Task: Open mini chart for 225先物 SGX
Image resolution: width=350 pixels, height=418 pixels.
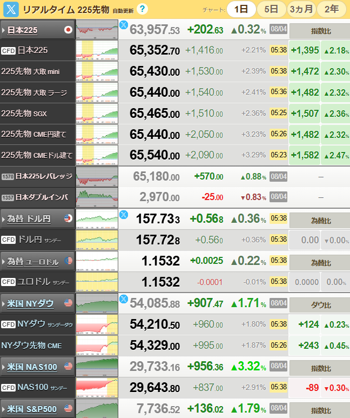Action: pyautogui.click(x=97, y=114)
